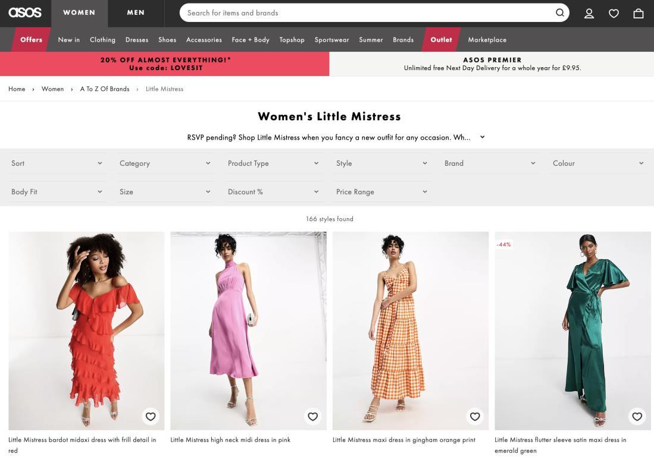654x460 pixels.
Task: Open the Style filter dropdown
Action: (381, 163)
